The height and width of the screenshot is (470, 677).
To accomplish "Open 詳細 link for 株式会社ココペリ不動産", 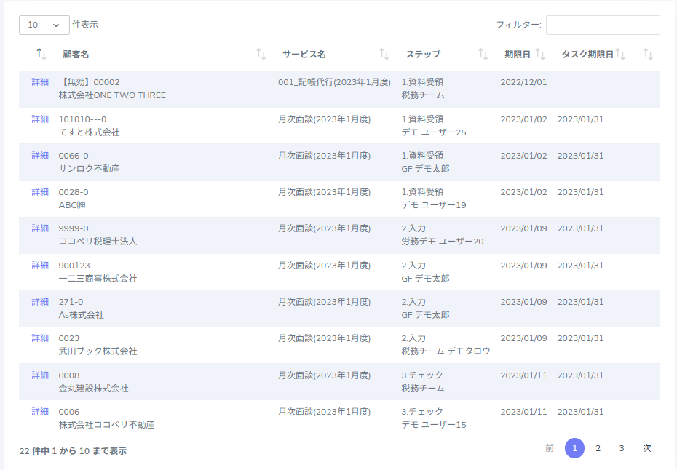I will pos(40,411).
